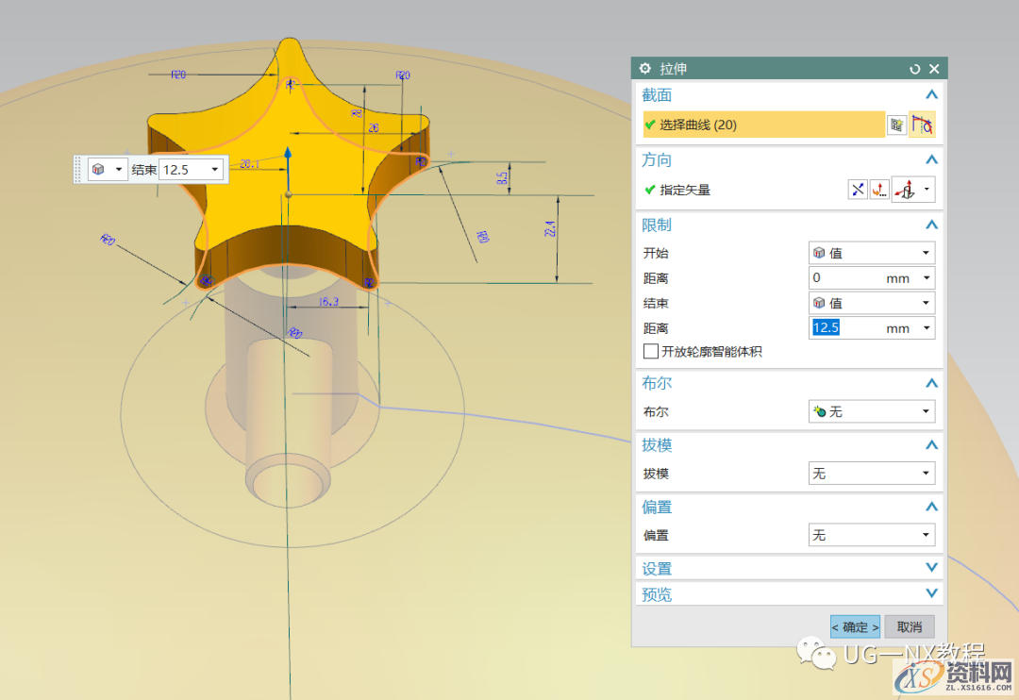Click the curve selection icon
1019x700 pixels.
tap(922, 125)
